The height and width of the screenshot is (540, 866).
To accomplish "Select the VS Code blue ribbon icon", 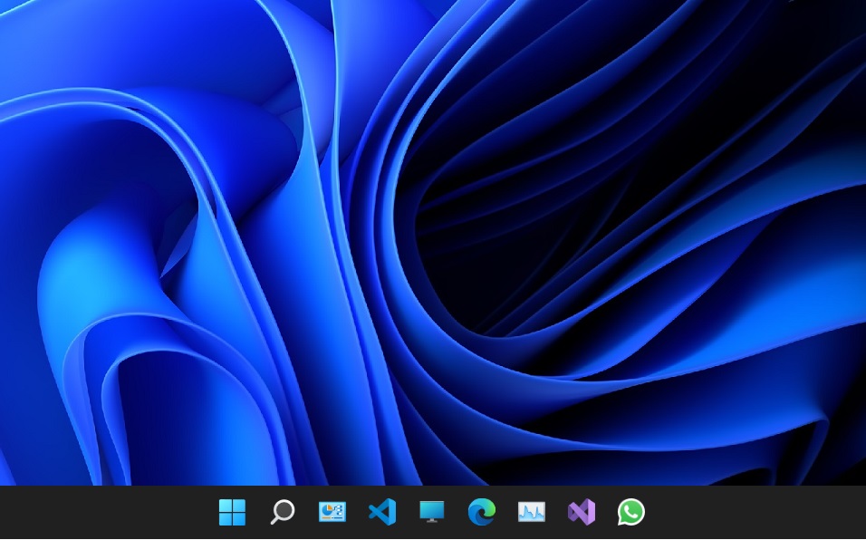I will (x=381, y=512).
